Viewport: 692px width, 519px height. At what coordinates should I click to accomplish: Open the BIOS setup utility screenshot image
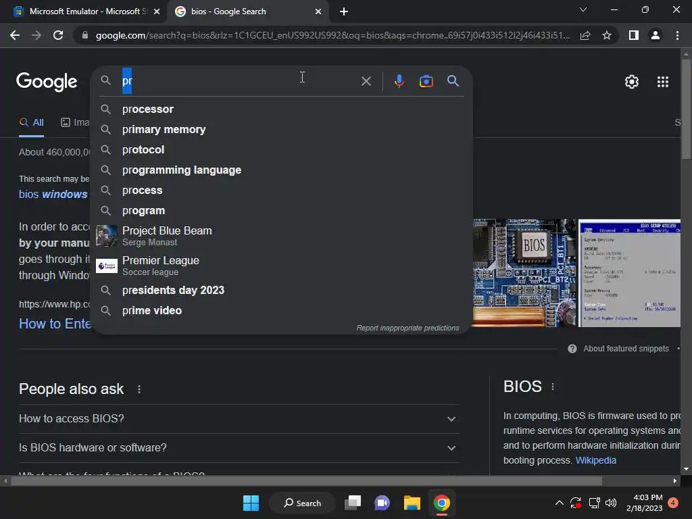click(x=629, y=273)
